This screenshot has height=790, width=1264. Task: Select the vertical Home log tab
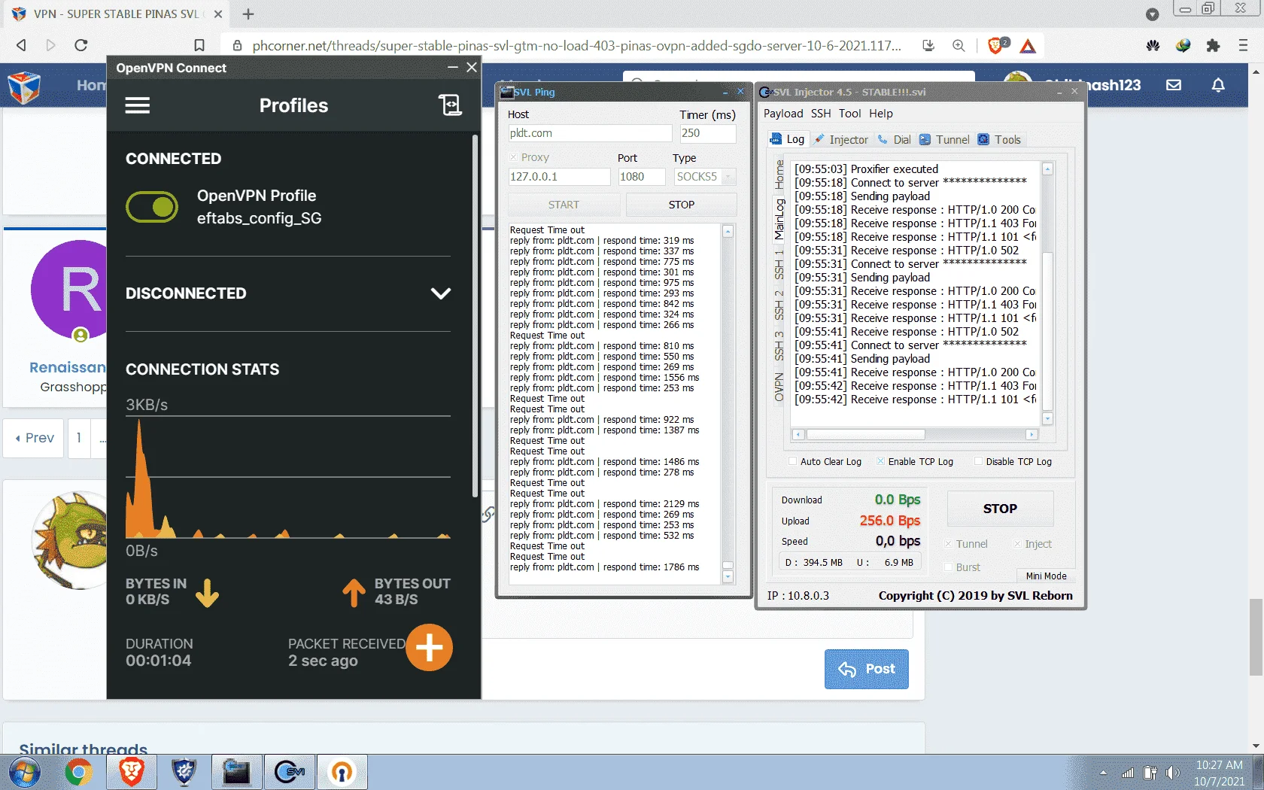[779, 175]
